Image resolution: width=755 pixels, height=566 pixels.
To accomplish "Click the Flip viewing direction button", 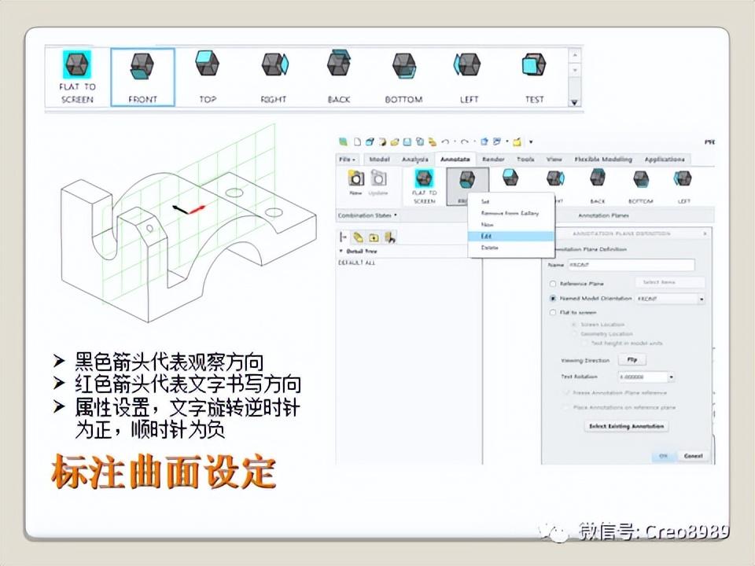I will point(632,359).
